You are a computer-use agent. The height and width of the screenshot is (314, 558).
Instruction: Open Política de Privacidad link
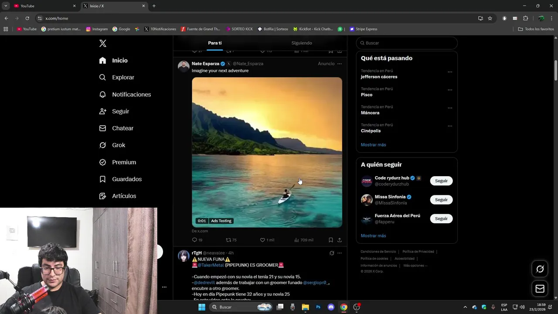418,252
